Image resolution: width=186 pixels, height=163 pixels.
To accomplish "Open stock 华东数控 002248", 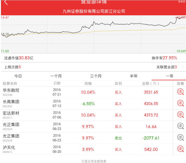I will 11,92.
